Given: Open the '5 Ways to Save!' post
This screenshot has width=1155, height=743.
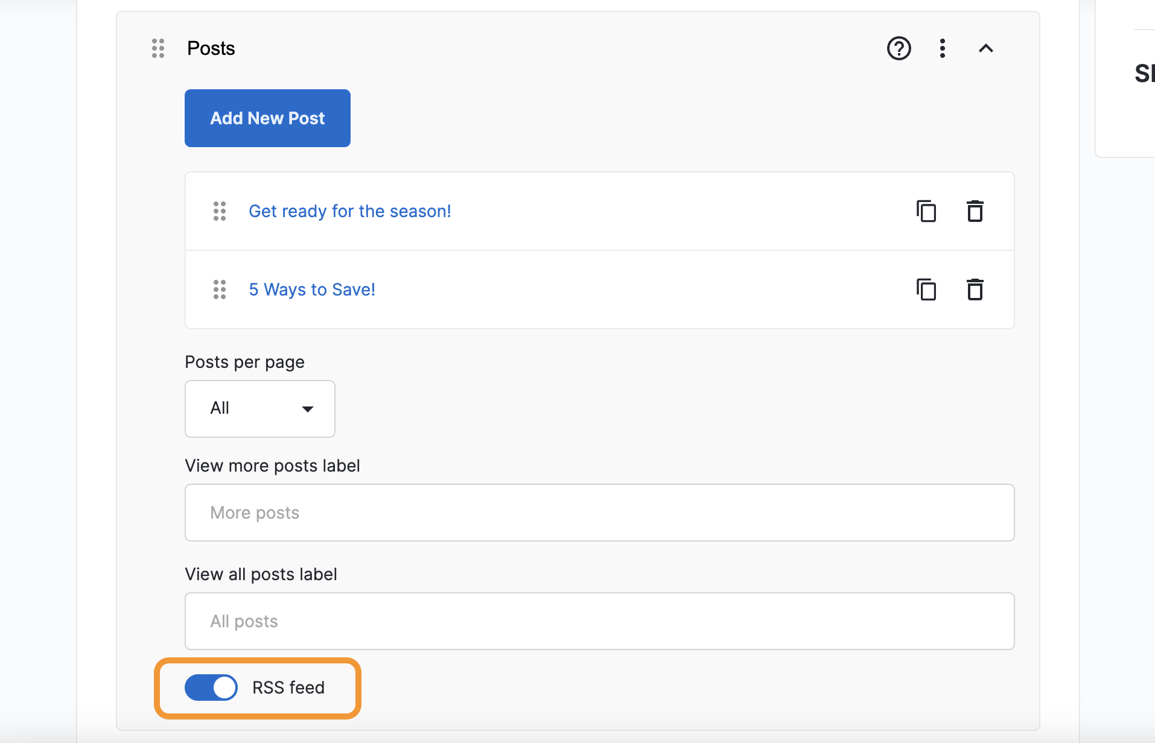Looking at the screenshot, I should 312,289.
